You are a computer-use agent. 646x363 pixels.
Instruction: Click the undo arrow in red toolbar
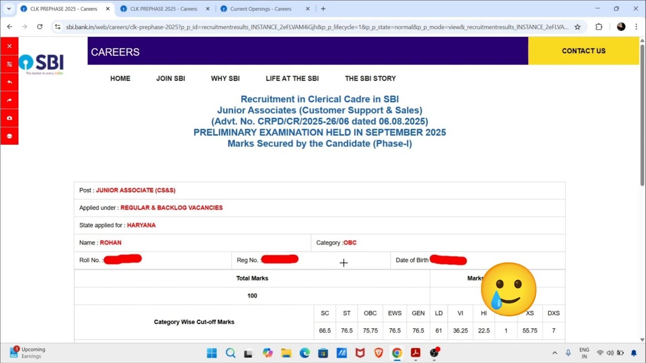(9, 82)
